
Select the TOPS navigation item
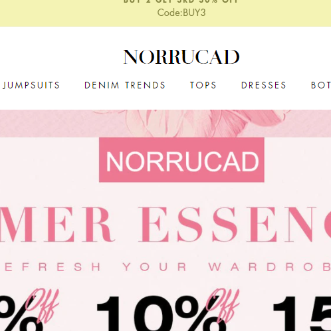[203, 85]
